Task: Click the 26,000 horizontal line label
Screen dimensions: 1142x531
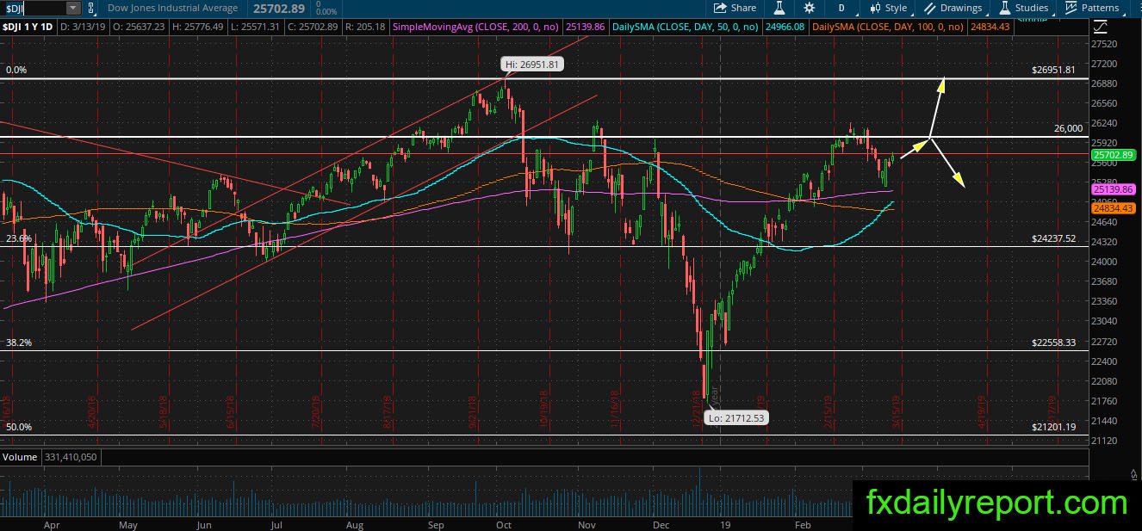Action: (x=1068, y=128)
